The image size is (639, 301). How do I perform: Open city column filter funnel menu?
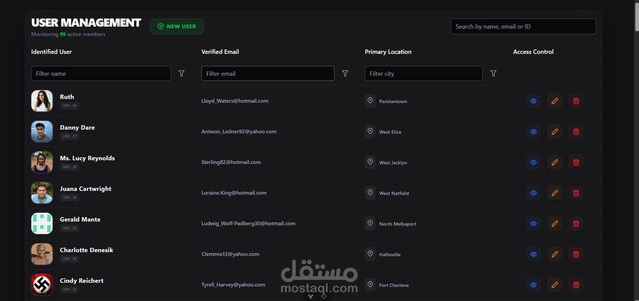click(x=493, y=73)
